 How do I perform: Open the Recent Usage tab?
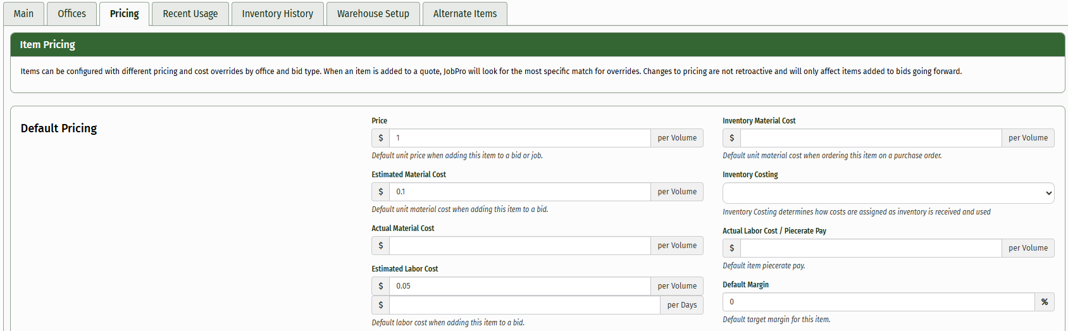(x=190, y=13)
